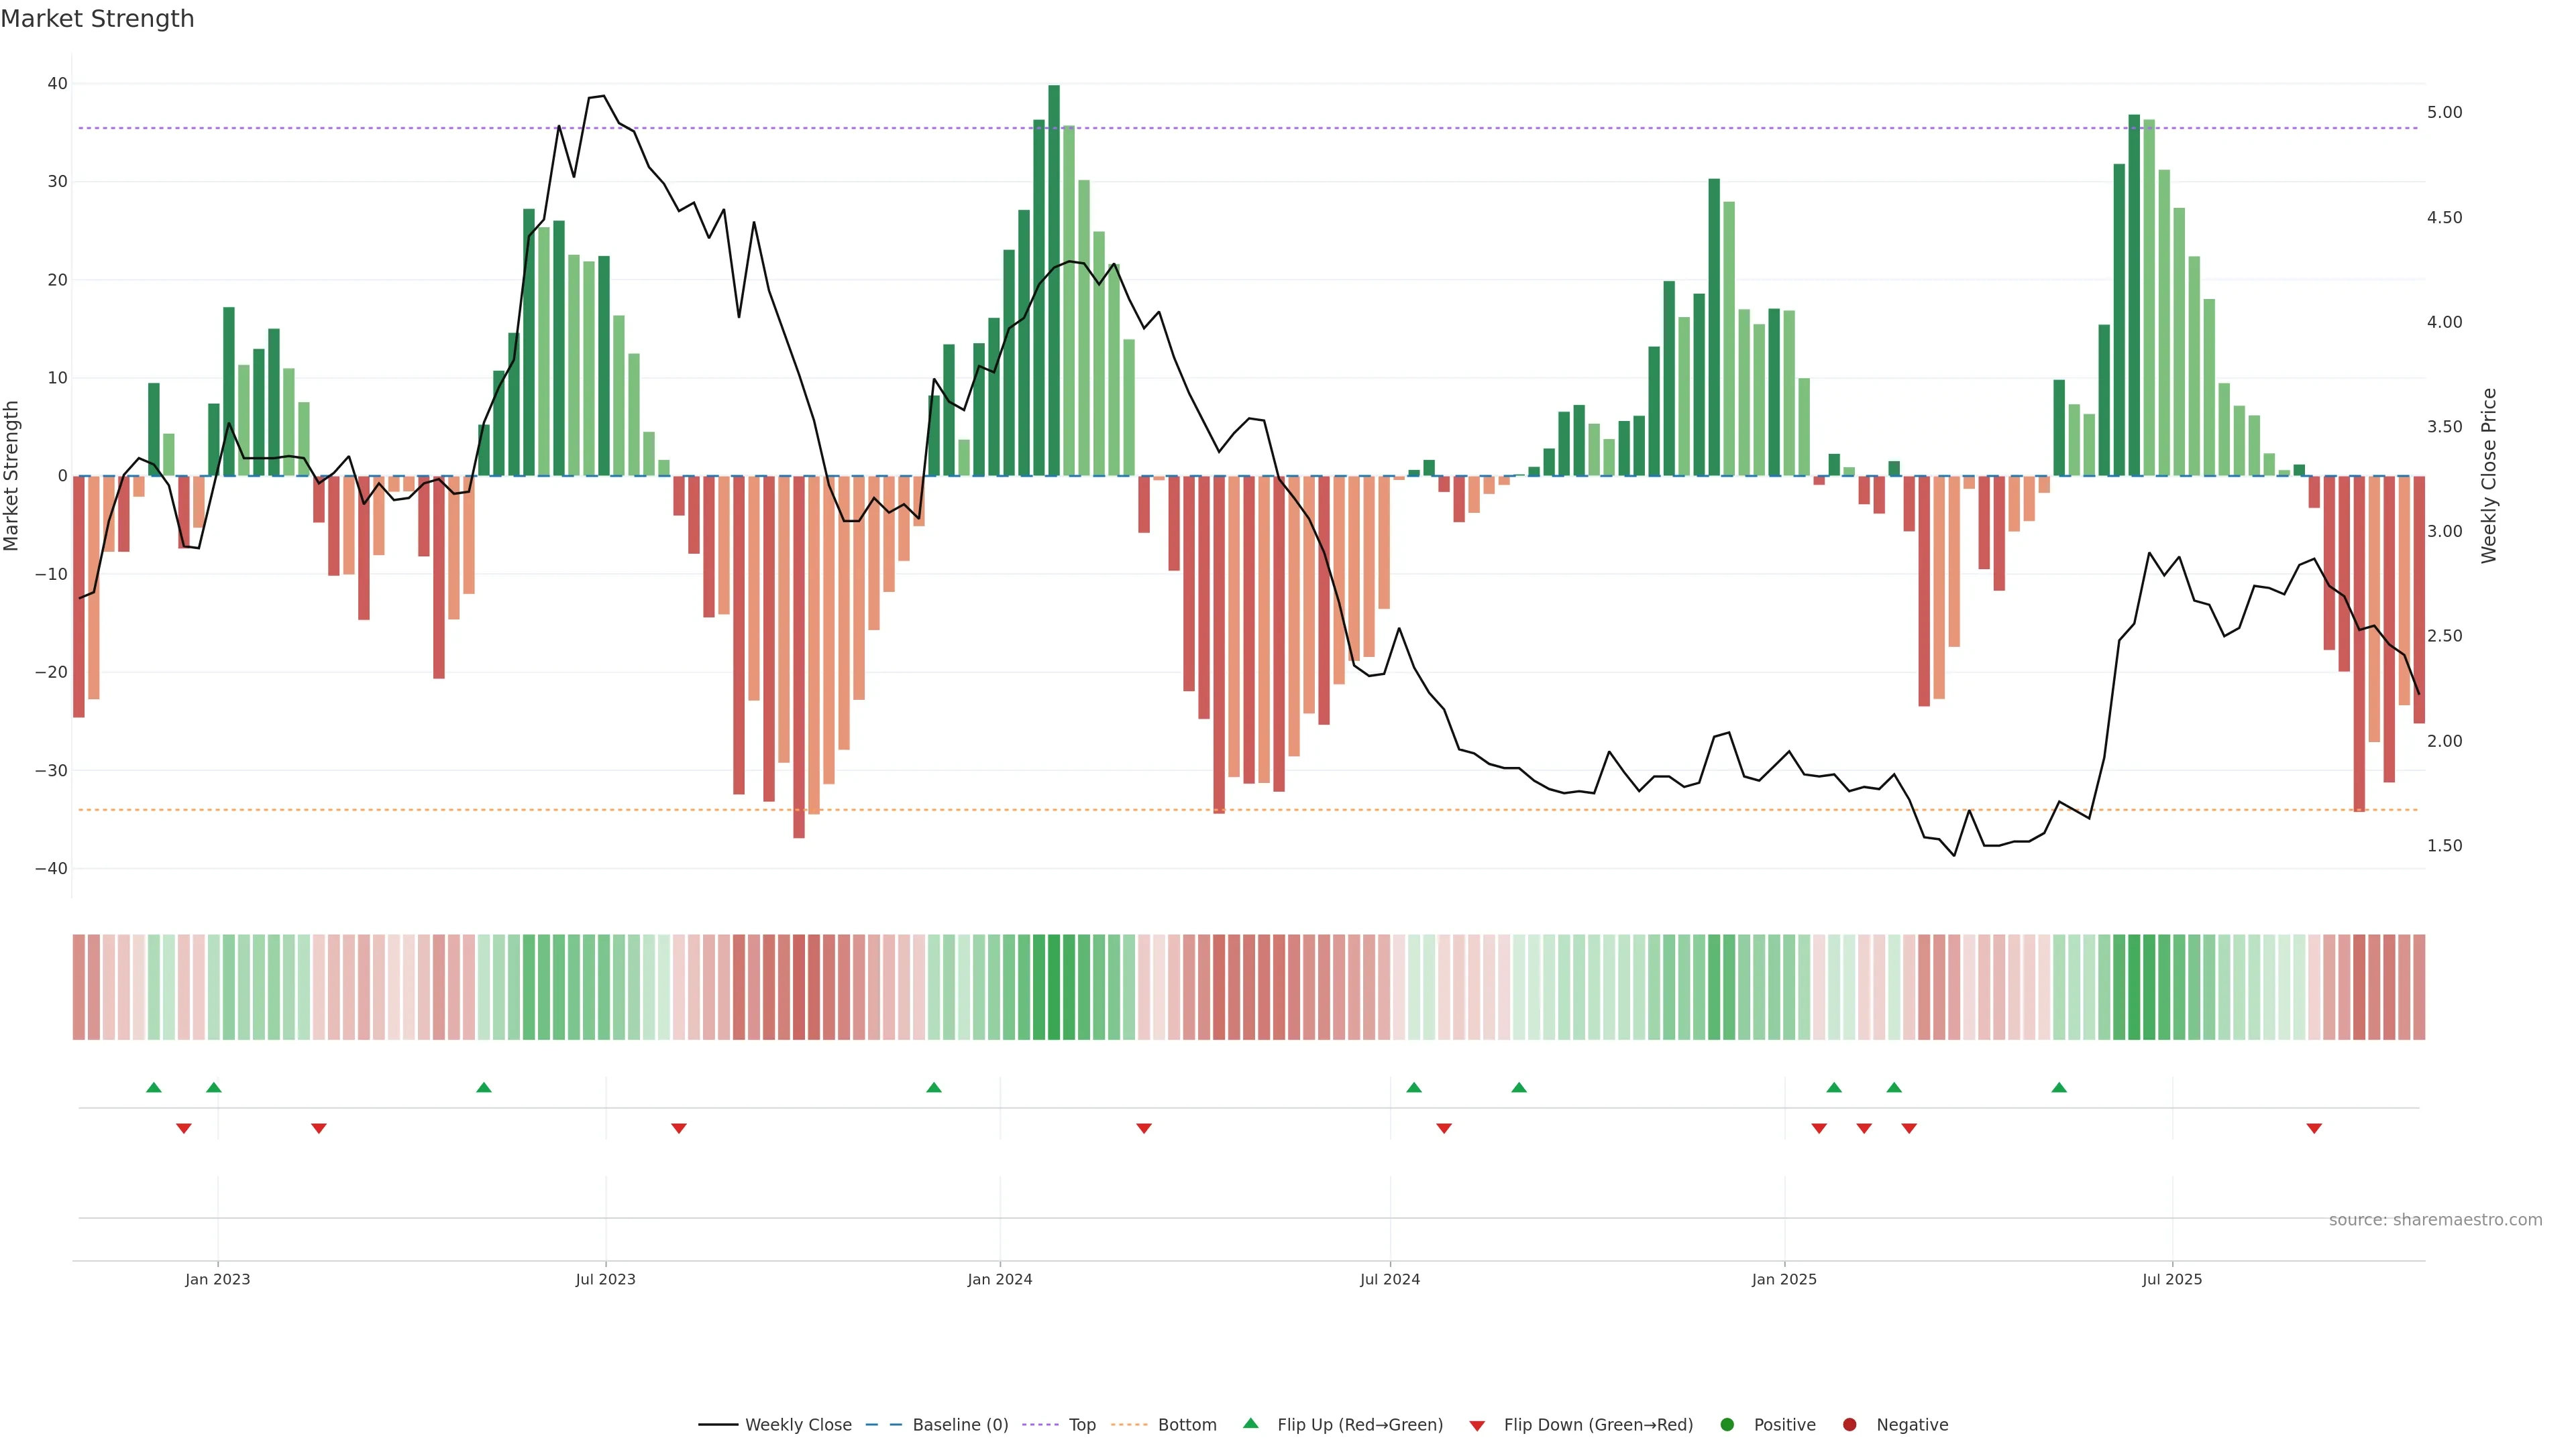Click the green Positive legend dot
Image resolution: width=2576 pixels, height=1448 pixels.
click(x=1727, y=1424)
